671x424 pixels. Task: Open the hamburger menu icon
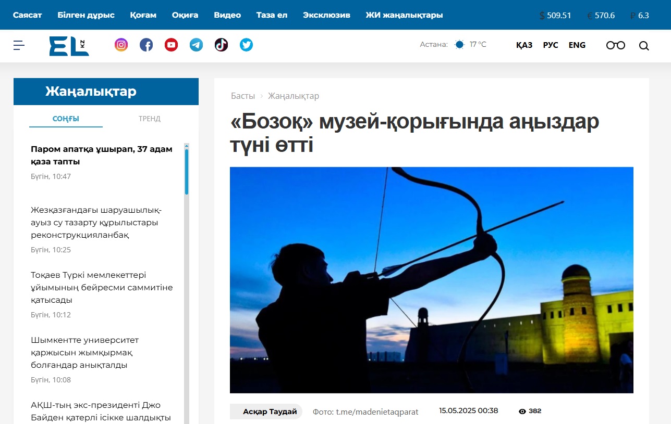[19, 45]
